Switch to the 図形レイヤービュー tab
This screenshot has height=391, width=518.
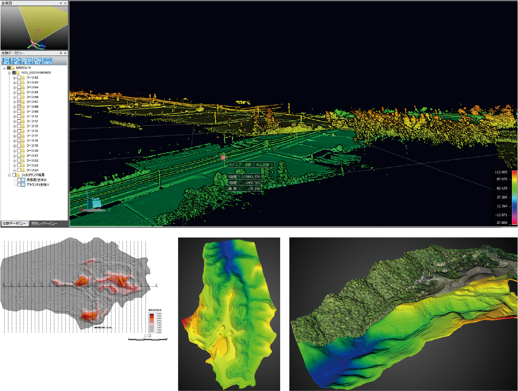coord(45,223)
